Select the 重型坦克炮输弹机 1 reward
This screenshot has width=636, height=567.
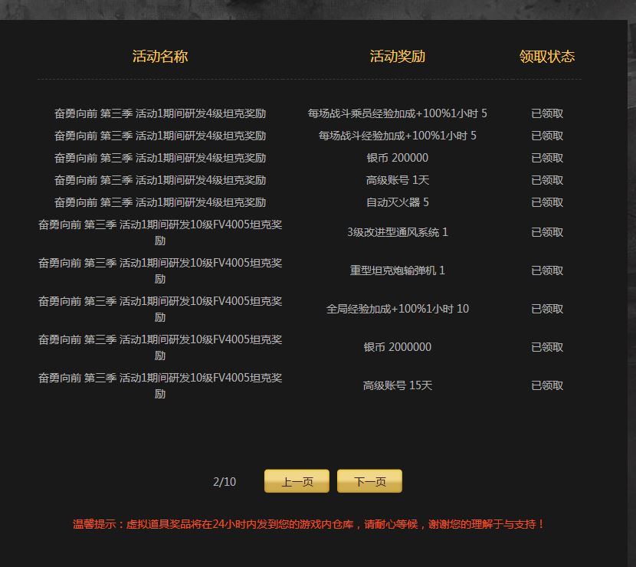tap(397, 270)
